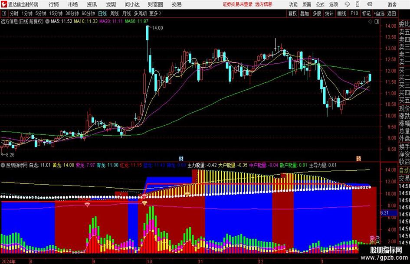Open the 公式 menu

point(320,4)
